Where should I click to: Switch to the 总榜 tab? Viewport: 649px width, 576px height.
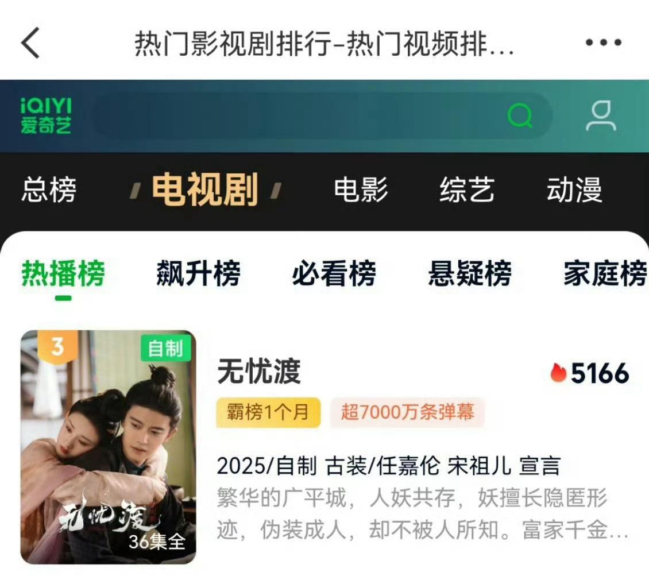(x=49, y=190)
